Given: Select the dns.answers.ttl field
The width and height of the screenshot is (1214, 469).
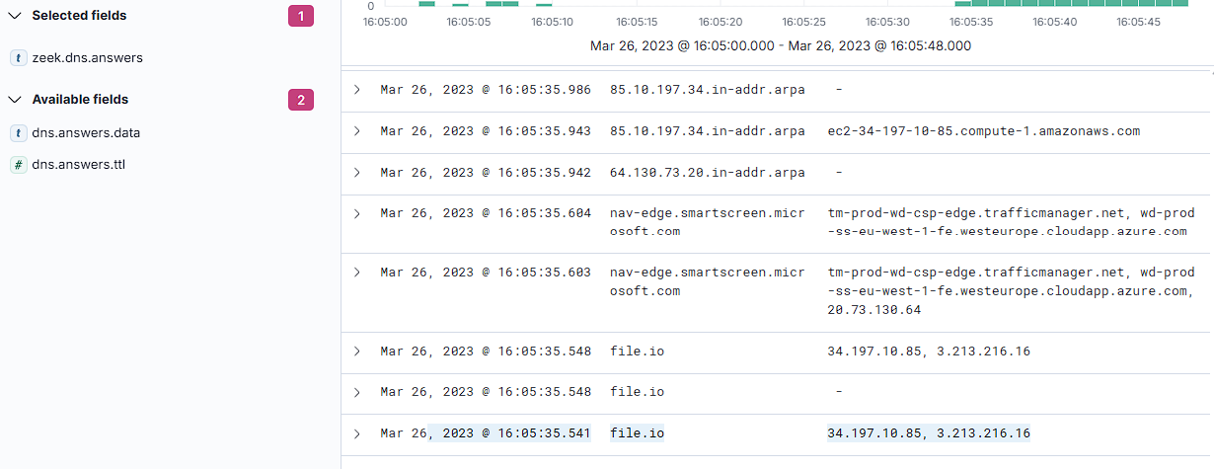Looking at the screenshot, I should pyautogui.click(x=78, y=164).
